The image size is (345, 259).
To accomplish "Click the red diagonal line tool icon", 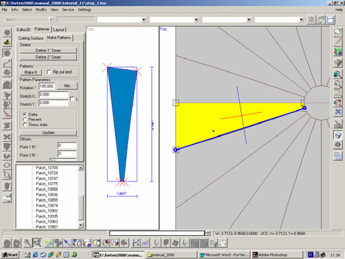I will coord(338,42).
